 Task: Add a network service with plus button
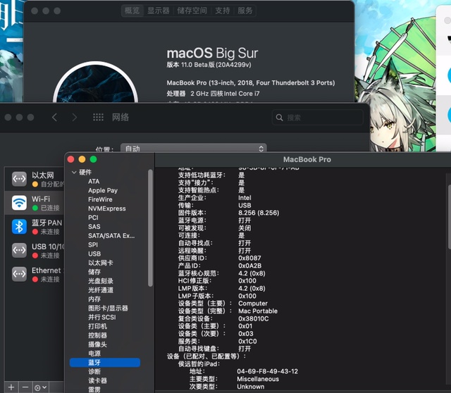[11, 387]
